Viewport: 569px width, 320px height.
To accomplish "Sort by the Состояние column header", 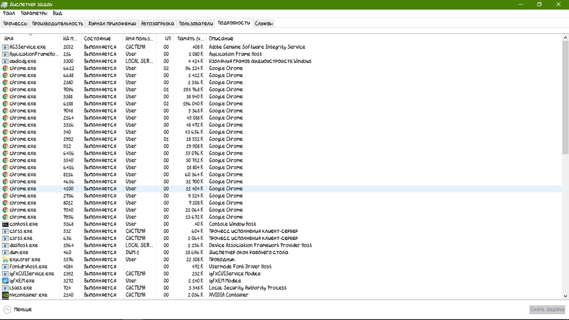I will (x=102, y=38).
